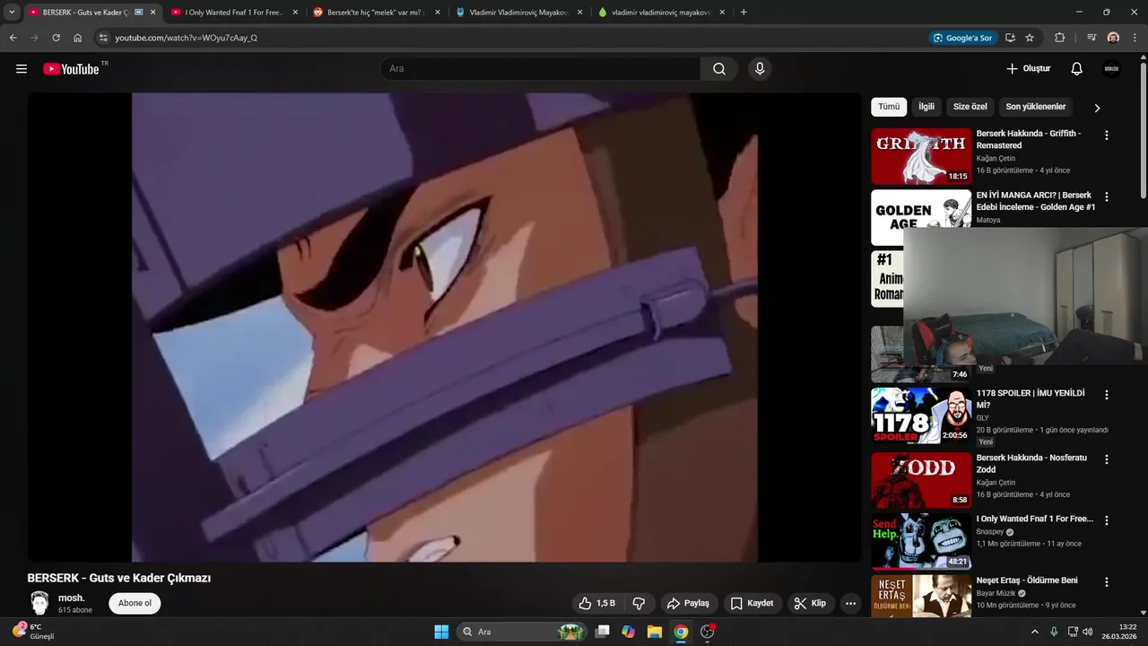The height and width of the screenshot is (646, 1148).
Task: Subscribe with the Abone ol button
Action: [135, 603]
